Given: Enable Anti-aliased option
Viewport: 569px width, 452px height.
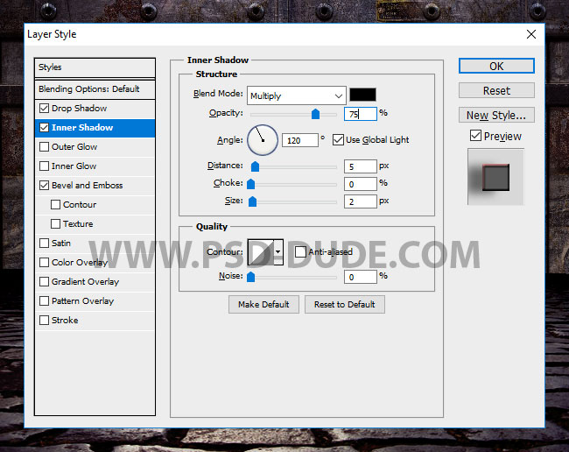Looking at the screenshot, I should 300,252.
